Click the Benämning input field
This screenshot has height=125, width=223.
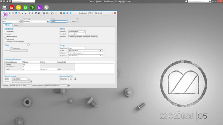pyautogui.click(x=35, y=22)
